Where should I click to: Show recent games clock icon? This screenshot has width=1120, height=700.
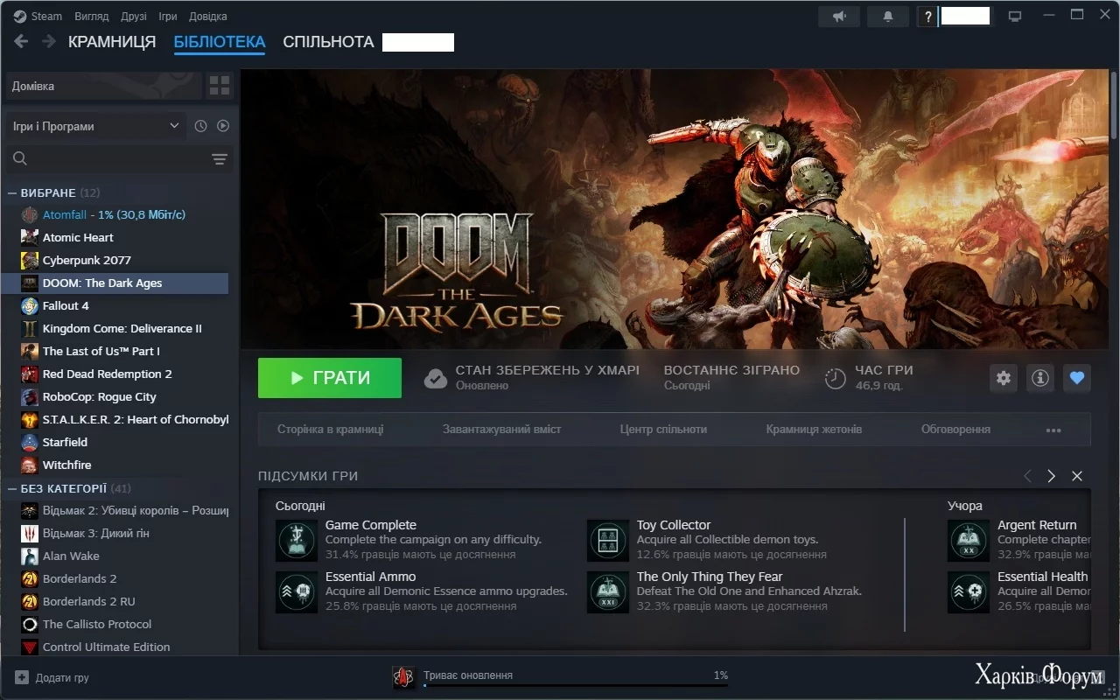(x=200, y=126)
